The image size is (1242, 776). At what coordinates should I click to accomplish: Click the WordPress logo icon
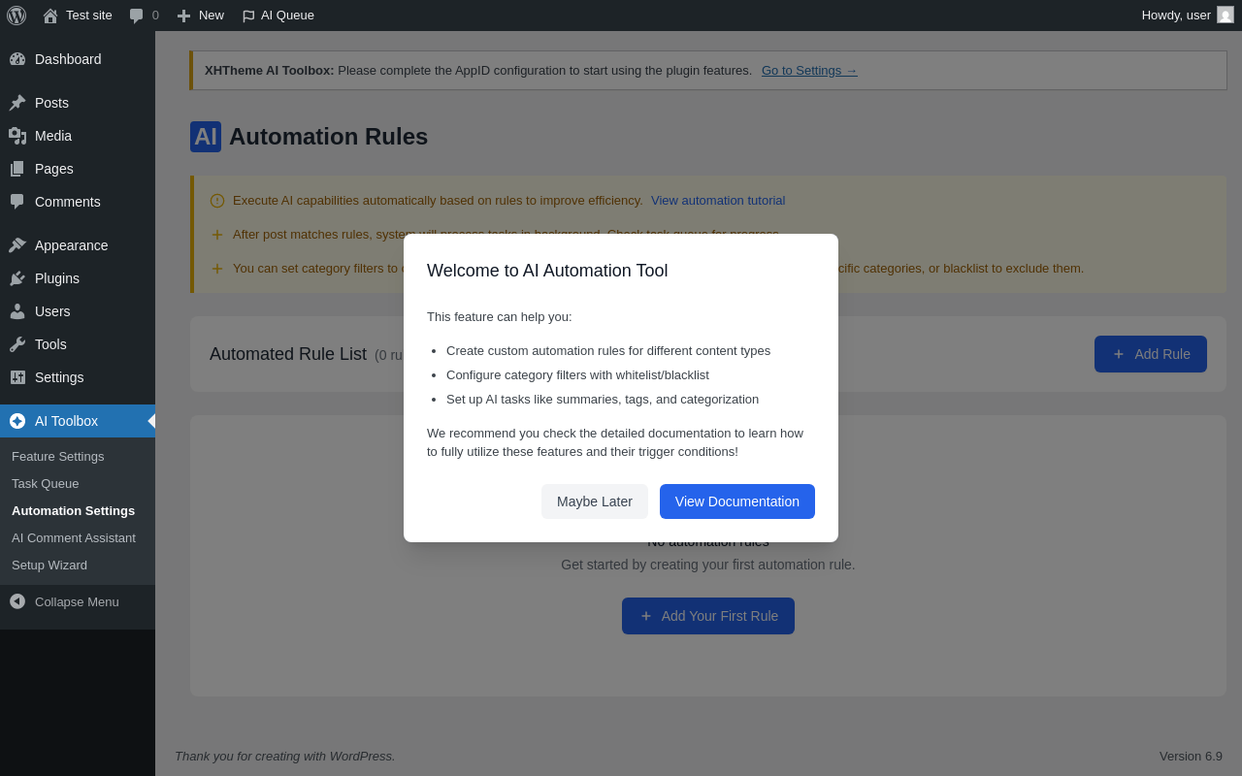coord(16,16)
